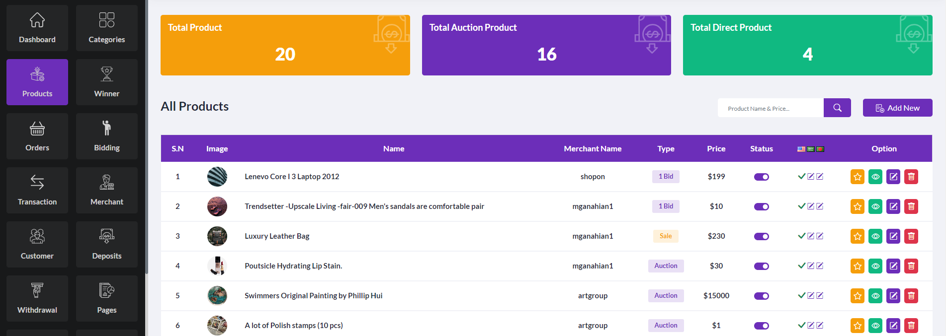This screenshot has height=336, width=946.
Task: Star the Trendsetter Men's sandals product
Action: pyautogui.click(x=858, y=206)
